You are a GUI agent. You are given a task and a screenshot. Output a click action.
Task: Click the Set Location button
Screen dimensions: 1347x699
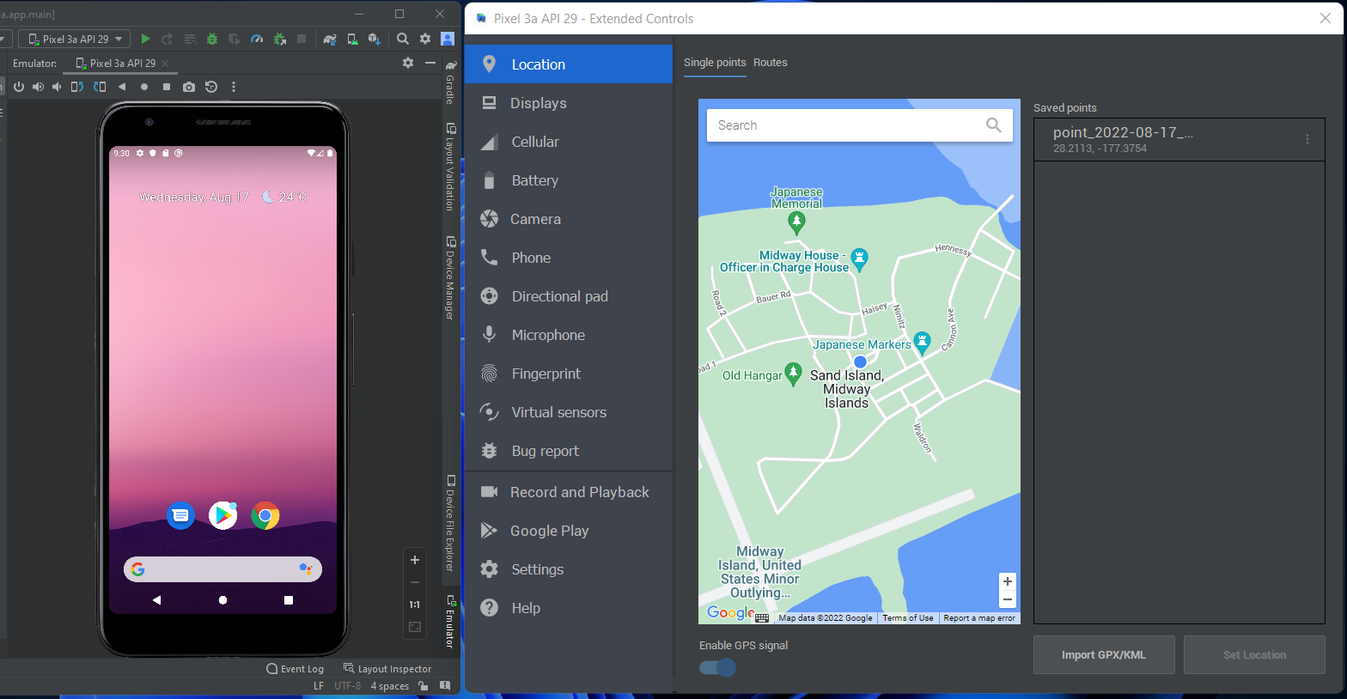(x=1254, y=655)
